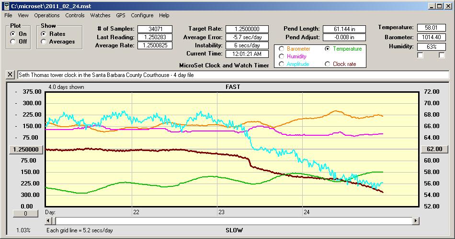Click the MicroSet app icon in title bar

[x=6, y=6]
